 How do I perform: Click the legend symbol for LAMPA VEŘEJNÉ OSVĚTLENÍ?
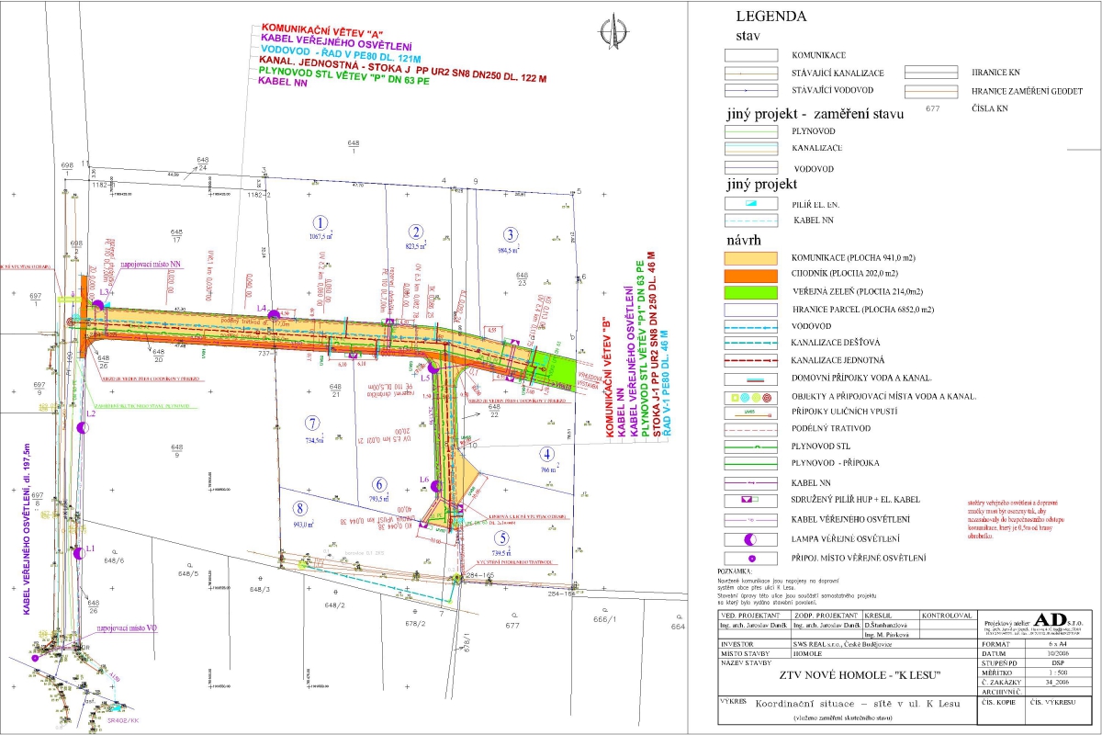[751, 538]
